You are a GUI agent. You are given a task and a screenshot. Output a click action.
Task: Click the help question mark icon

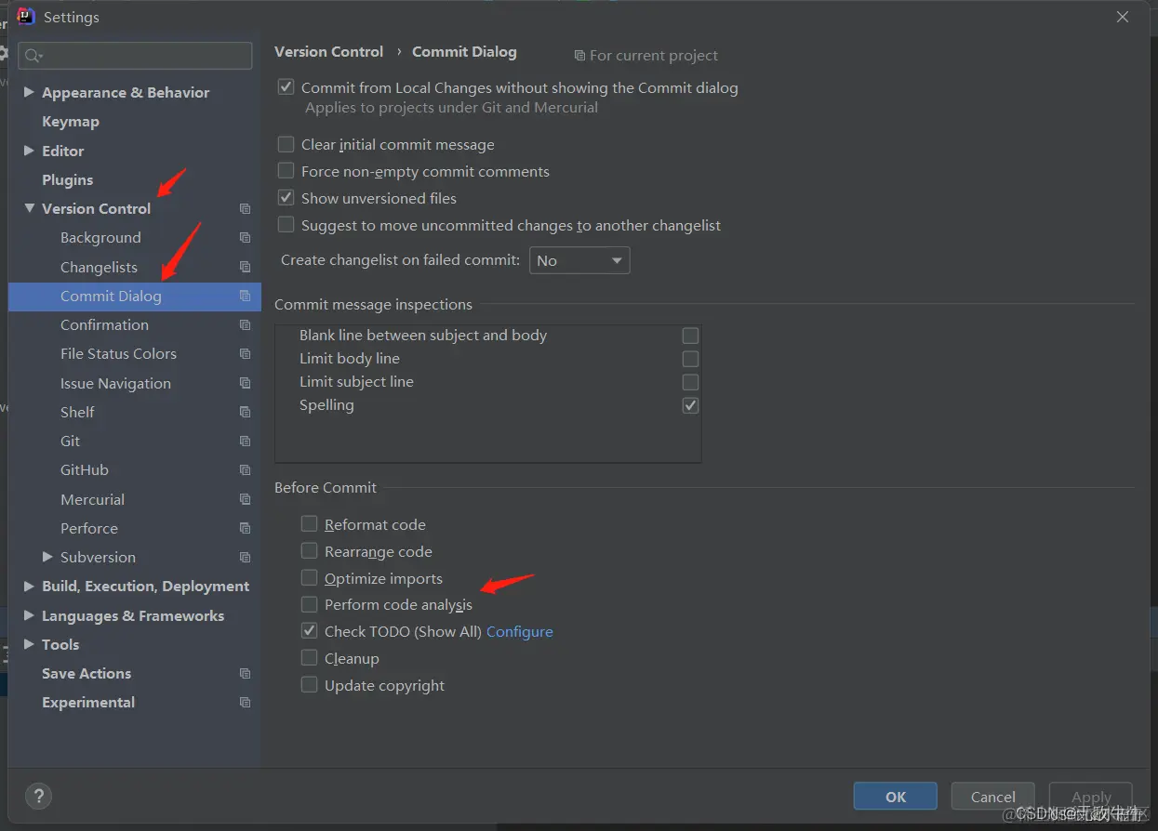[38, 796]
